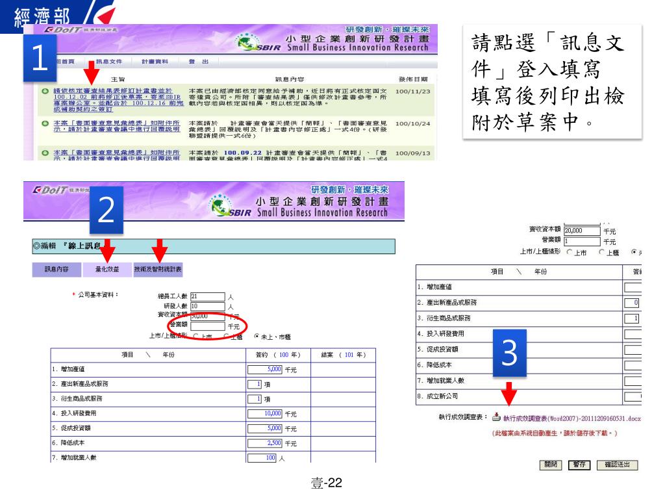665x499 pixels.
Task: Click SBIR globe logo in screenshot 2
Action: [x=220, y=205]
